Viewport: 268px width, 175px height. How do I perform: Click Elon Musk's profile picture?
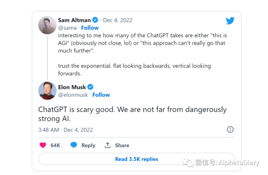(x=47, y=91)
